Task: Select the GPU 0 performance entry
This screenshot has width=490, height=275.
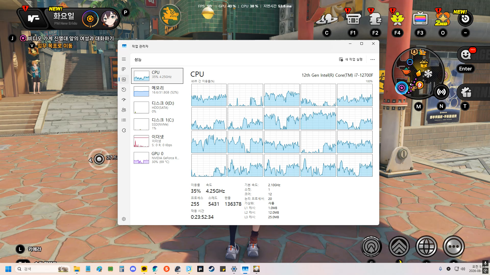Action: (157, 158)
